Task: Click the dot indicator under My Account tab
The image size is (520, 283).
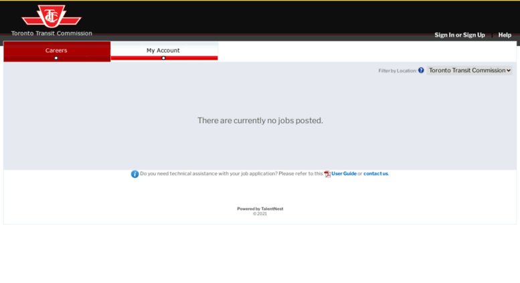Action: (x=163, y=58)
